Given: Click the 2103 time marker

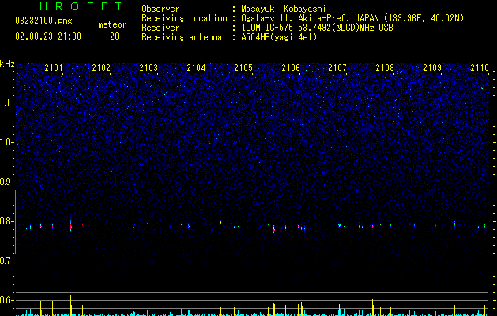Looking at the screenshot, I should 149,68.
